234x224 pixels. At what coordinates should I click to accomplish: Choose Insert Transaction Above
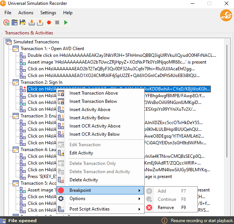coord(93,93)
